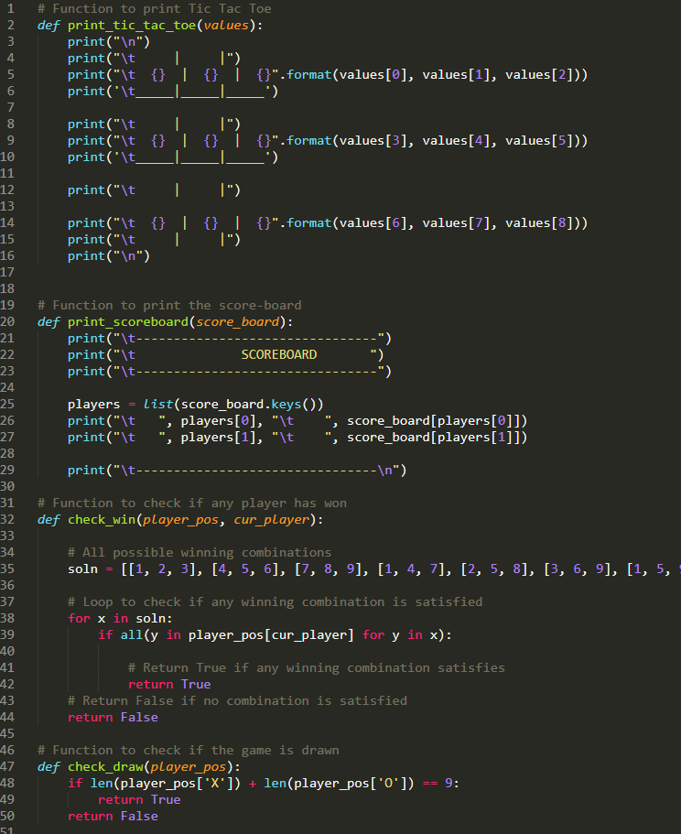Click the list keyword on line 25

158,405
